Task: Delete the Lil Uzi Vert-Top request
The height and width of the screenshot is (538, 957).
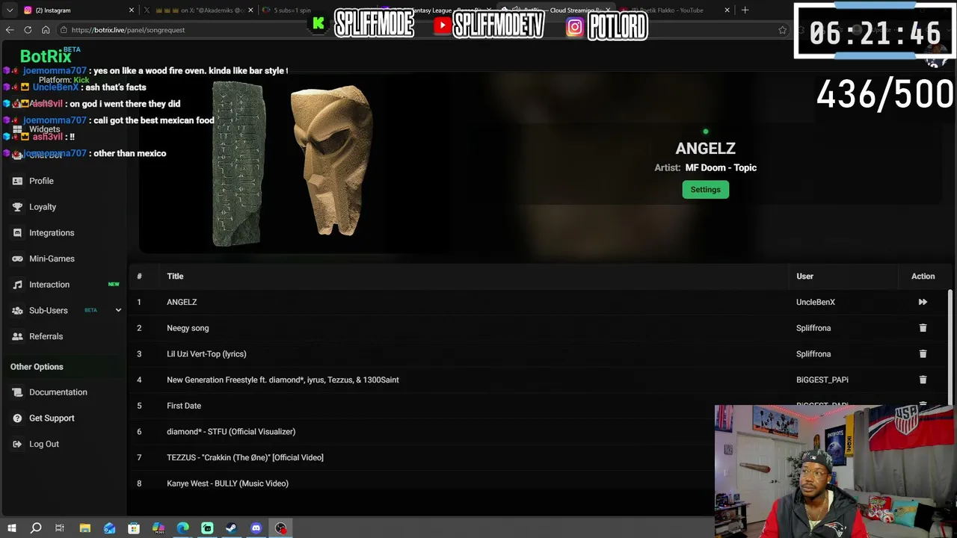Action: [923, 353]
